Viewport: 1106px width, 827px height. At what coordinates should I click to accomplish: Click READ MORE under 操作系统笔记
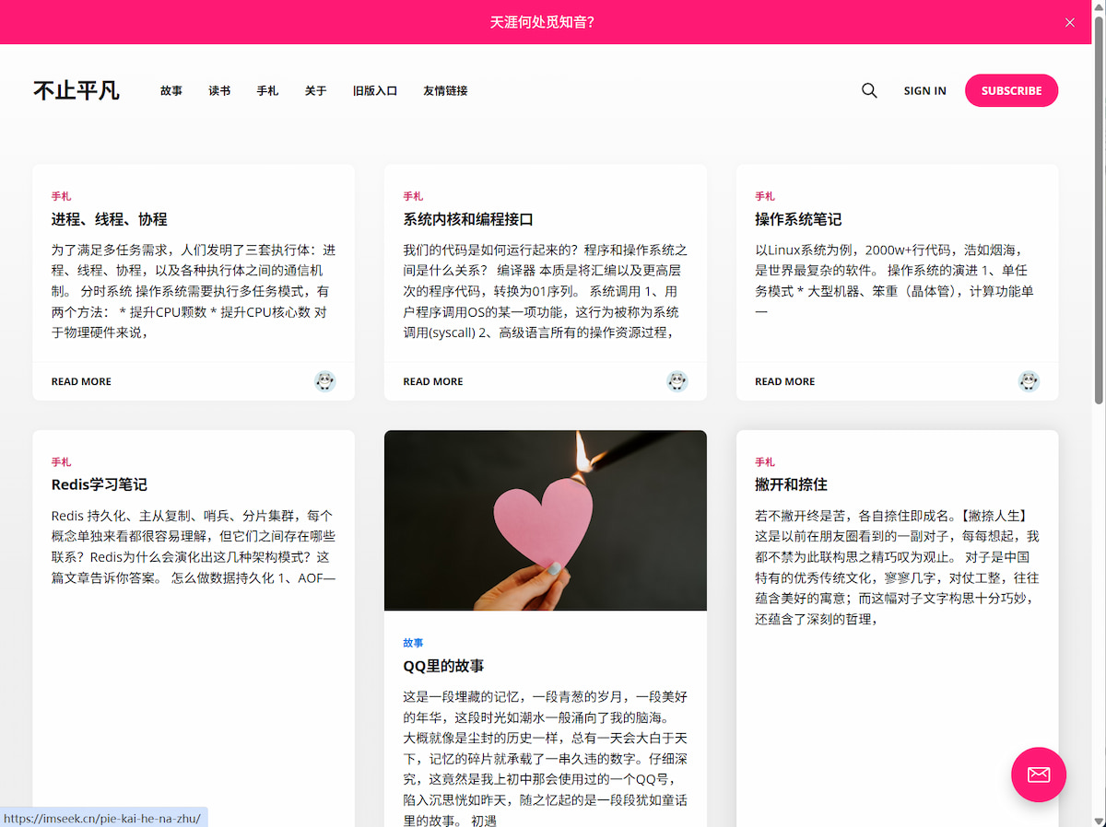click(x=784, y=381)
